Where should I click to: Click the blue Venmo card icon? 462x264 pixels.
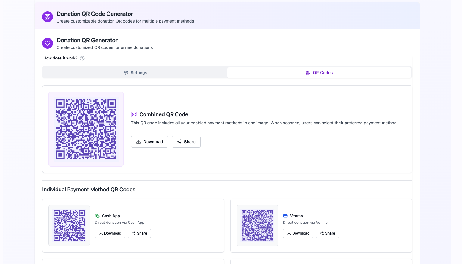(285, 216)
